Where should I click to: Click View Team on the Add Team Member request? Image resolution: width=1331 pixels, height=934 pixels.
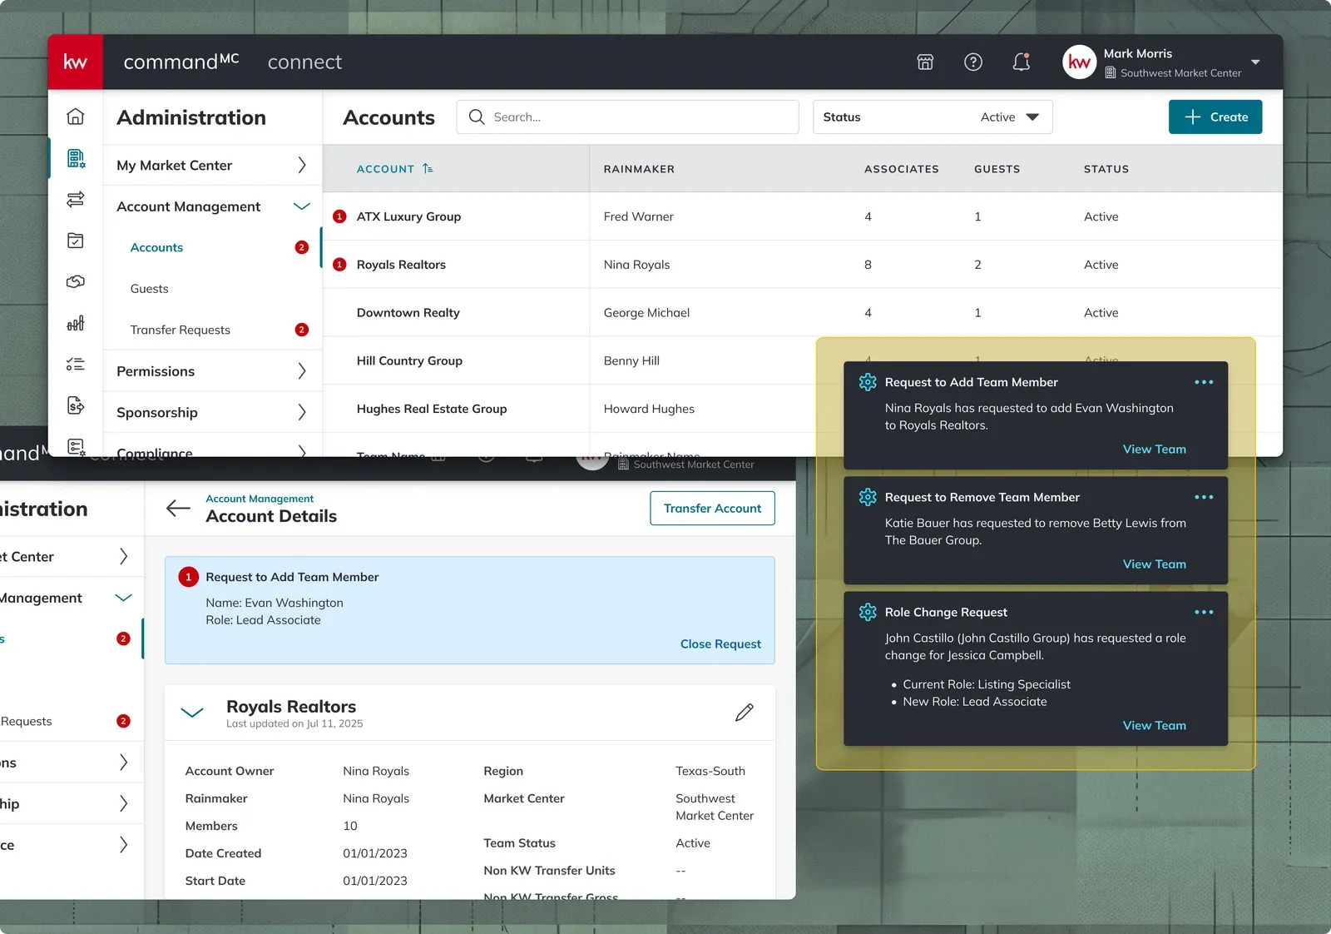(x=1155, y=449)
